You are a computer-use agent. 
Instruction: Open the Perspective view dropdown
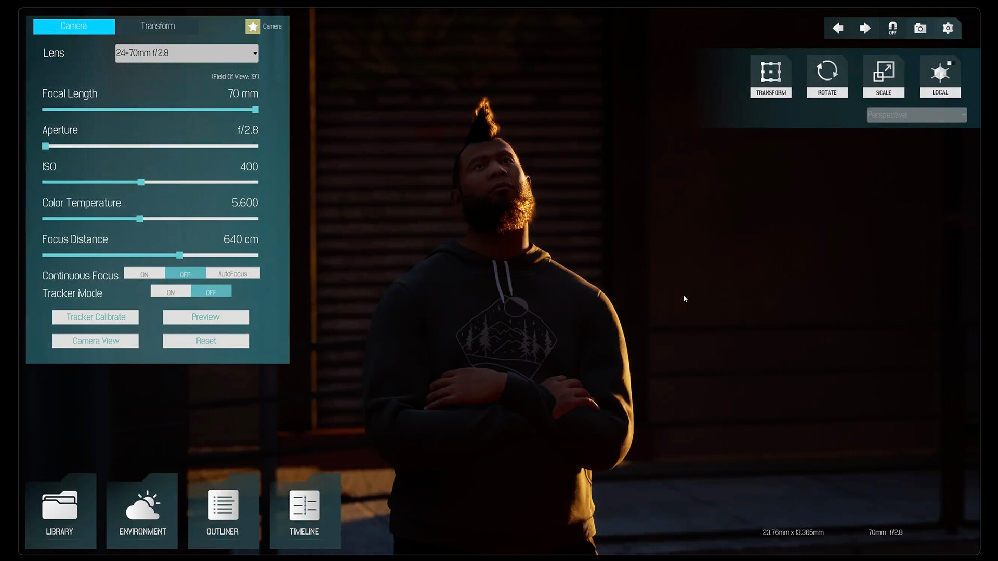pyautogui.click(x=916, y=114)
